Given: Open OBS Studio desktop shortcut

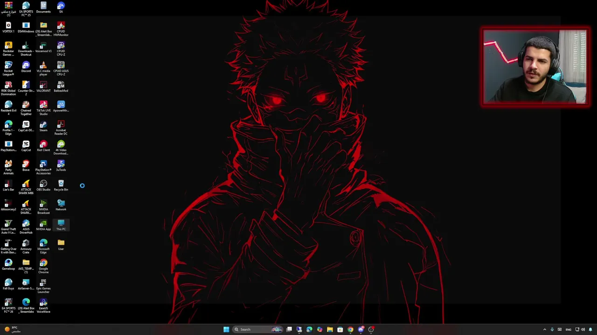Looking at the screenshot, I should tap(43, 185).
